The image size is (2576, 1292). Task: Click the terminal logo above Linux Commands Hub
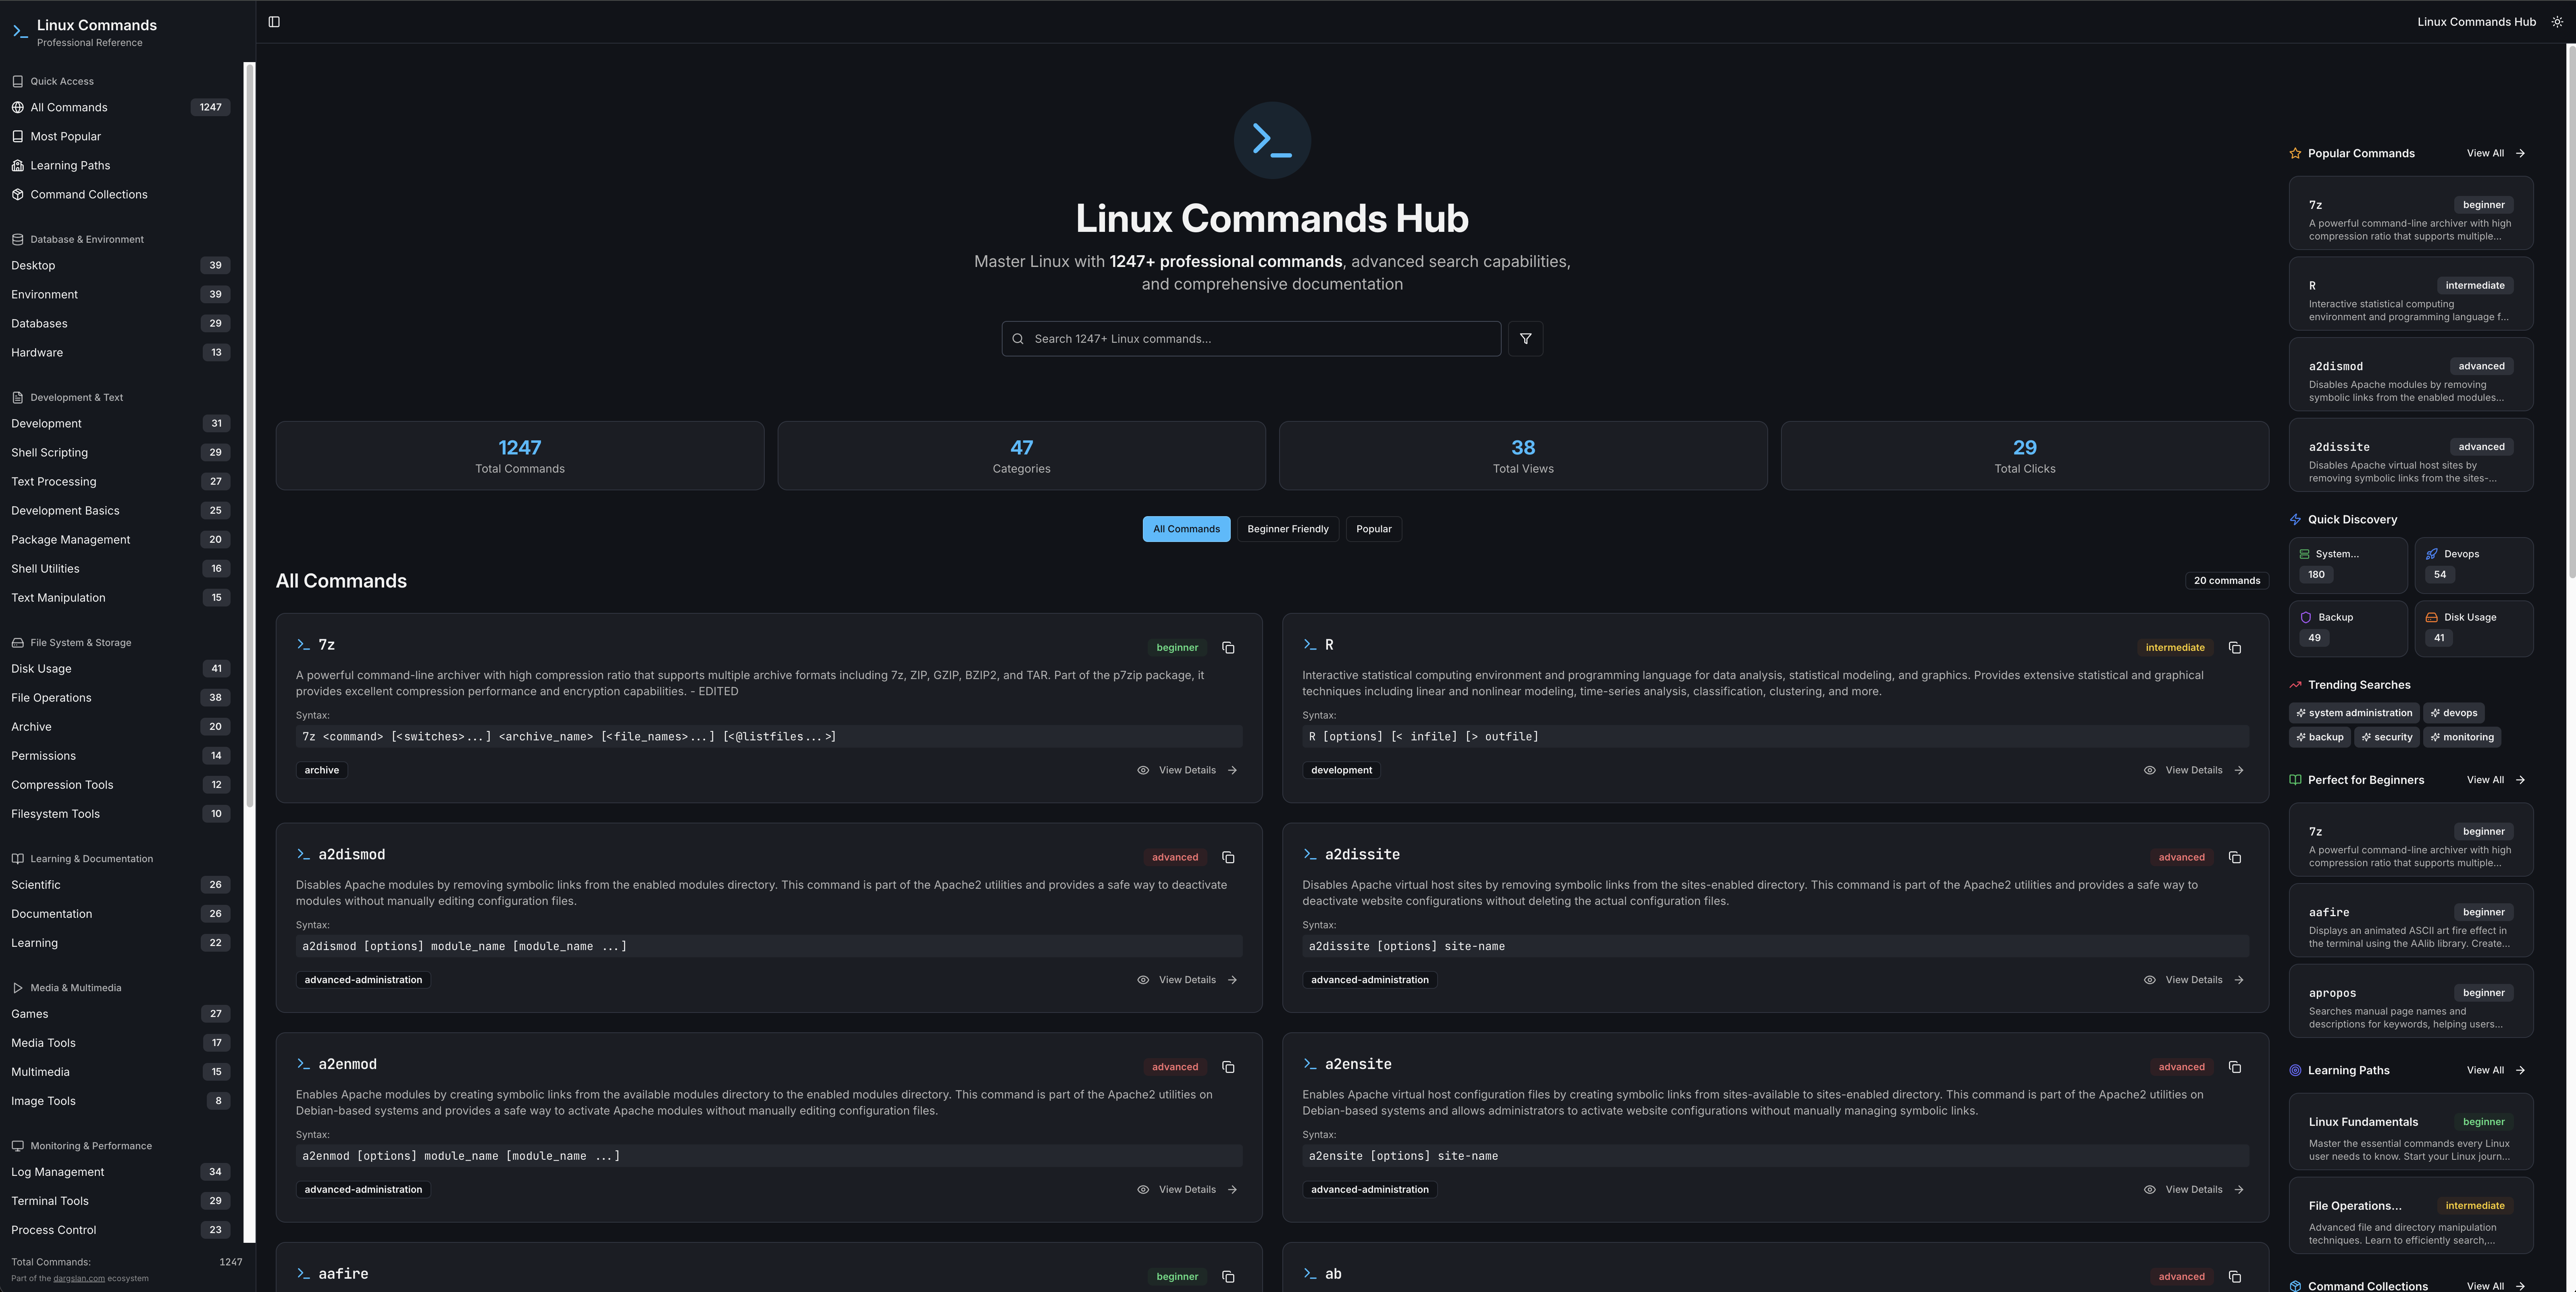tap(1272, 140)
